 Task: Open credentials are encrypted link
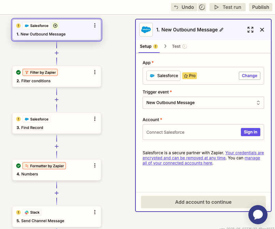pos(203,155)
